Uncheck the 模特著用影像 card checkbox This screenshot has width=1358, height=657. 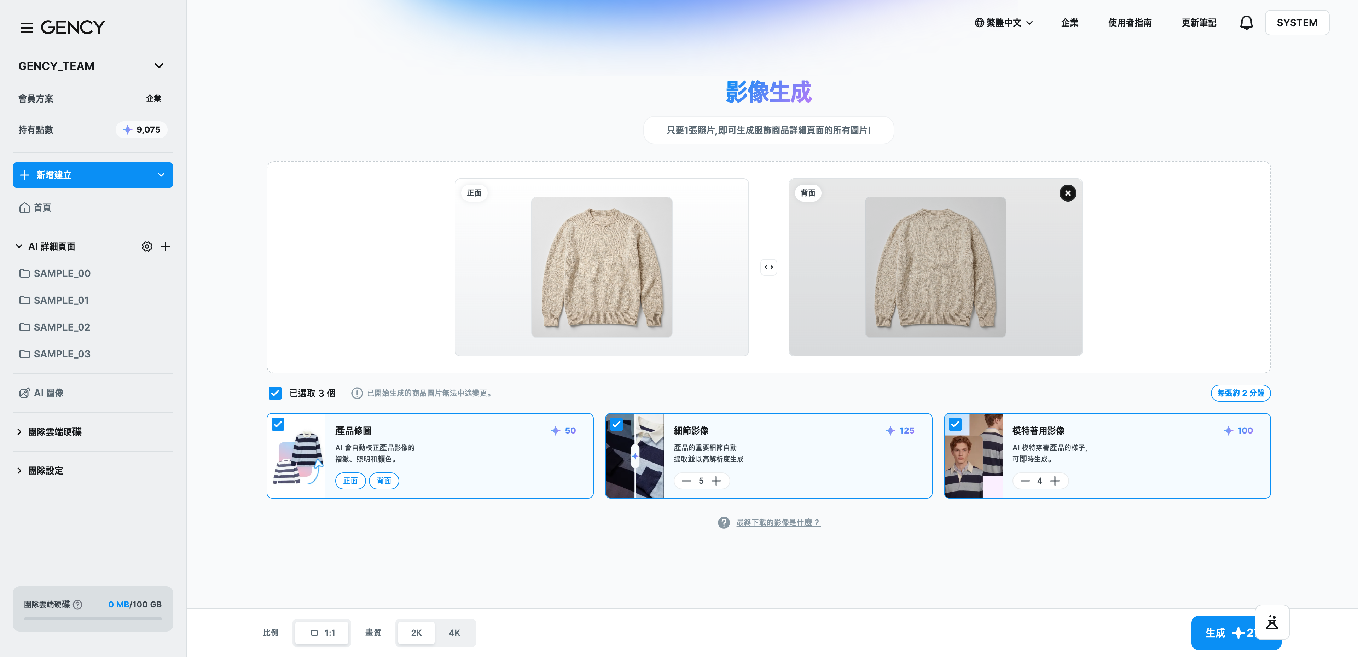[x=955, y=424]
